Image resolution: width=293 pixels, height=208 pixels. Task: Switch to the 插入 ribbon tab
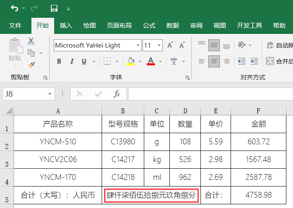(66, 26)
